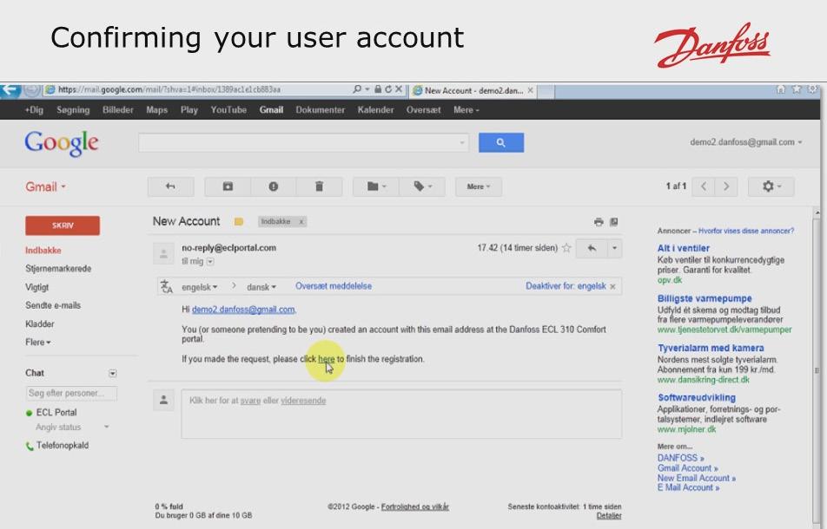Screen dimensions: 827x529
Task: Click the chat people search field
Action: coord(71,393)
